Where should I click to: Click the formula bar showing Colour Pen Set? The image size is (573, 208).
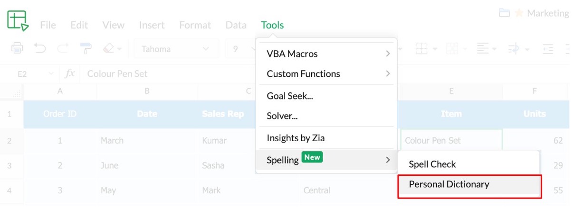(166, 74)
